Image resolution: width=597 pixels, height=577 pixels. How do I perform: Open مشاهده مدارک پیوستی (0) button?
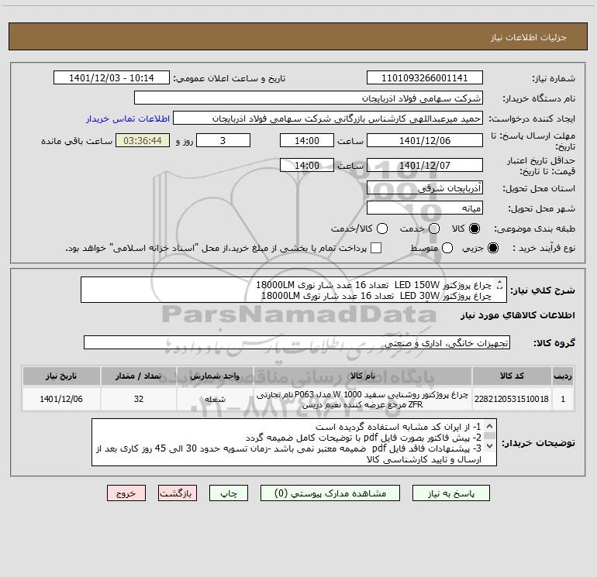[x=330, y=493]
